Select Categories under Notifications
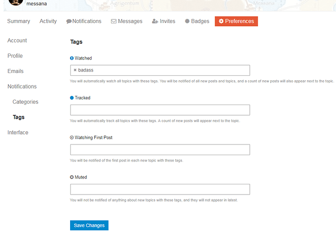Viewport: 336px width, 234px height. tap(25, 102)
